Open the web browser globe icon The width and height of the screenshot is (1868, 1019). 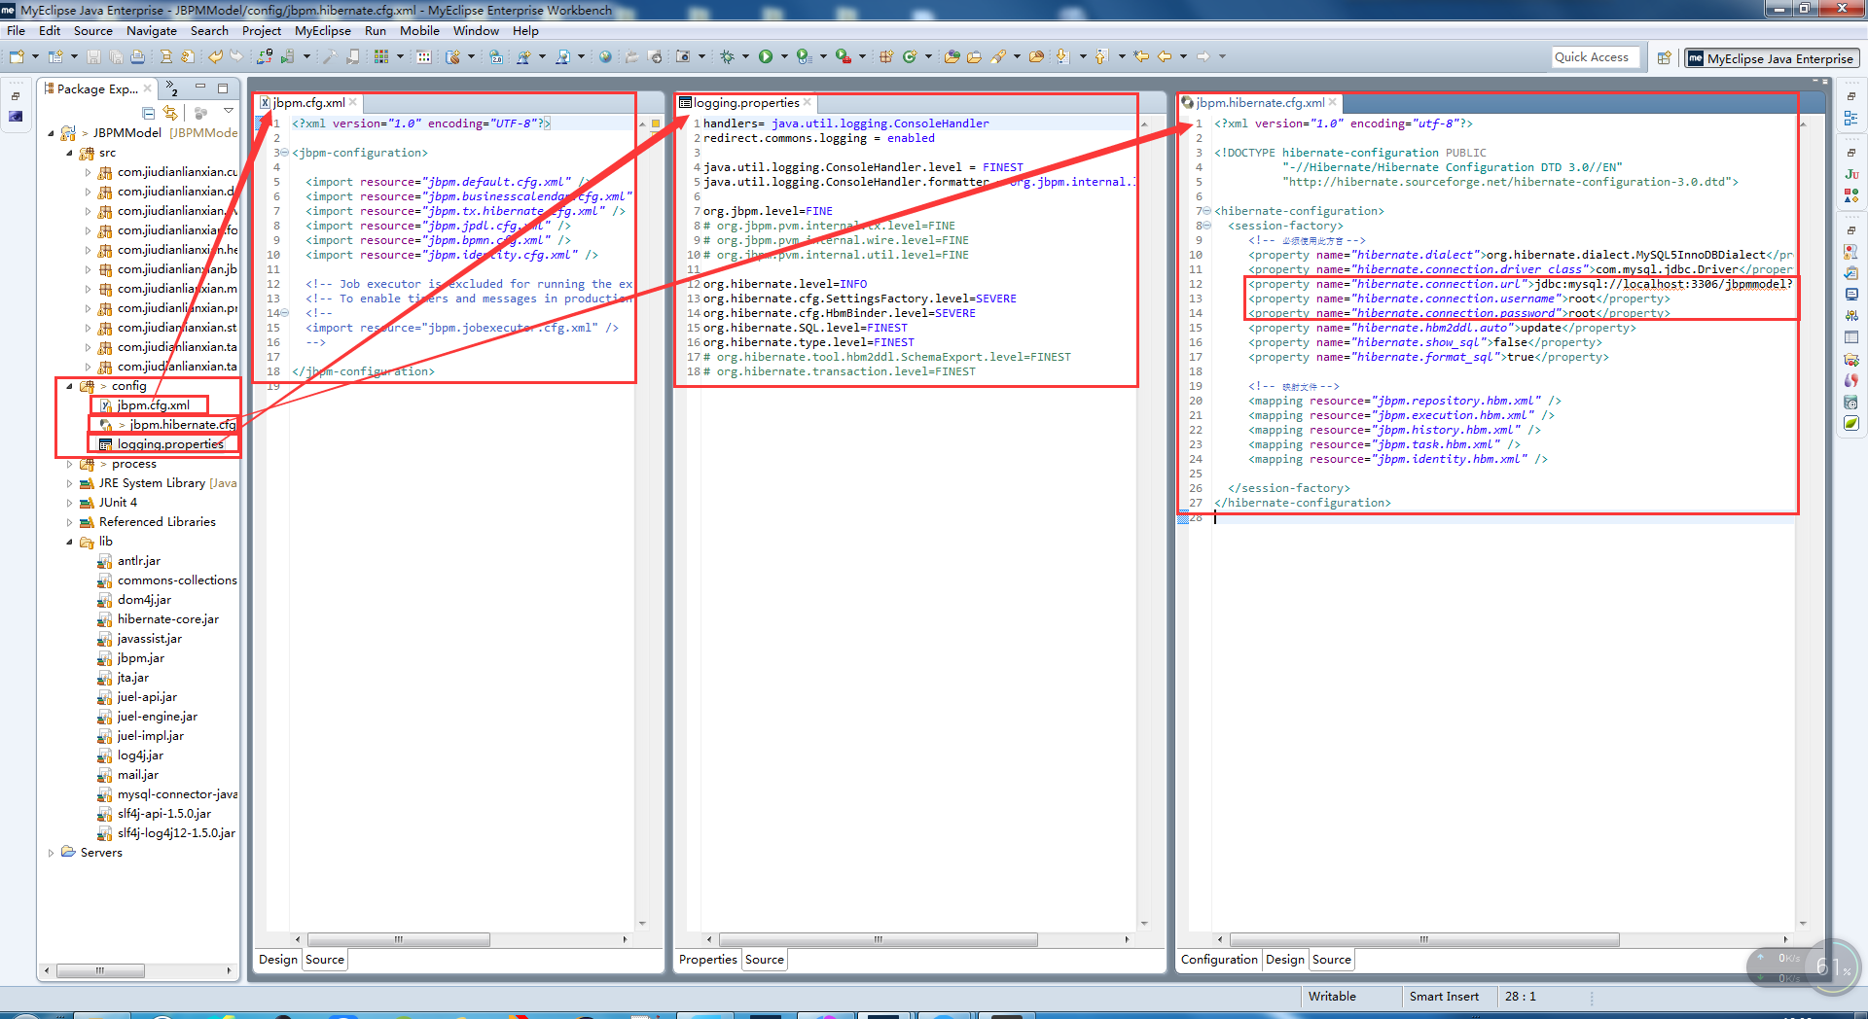tap(605, 57)
